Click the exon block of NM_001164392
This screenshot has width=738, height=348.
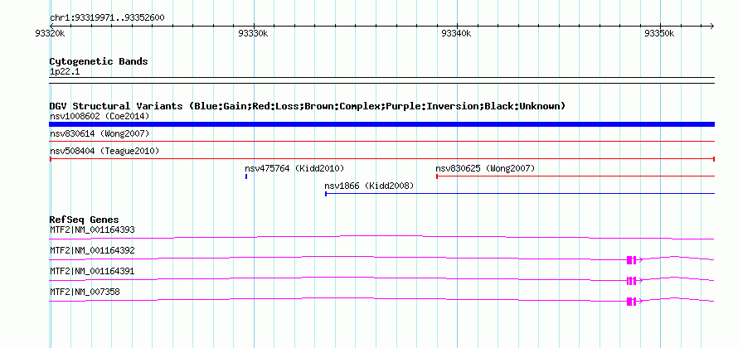631,259
